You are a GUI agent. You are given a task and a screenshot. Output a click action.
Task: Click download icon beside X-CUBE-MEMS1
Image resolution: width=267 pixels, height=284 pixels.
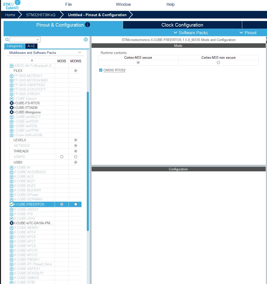(x=12, y=228)
